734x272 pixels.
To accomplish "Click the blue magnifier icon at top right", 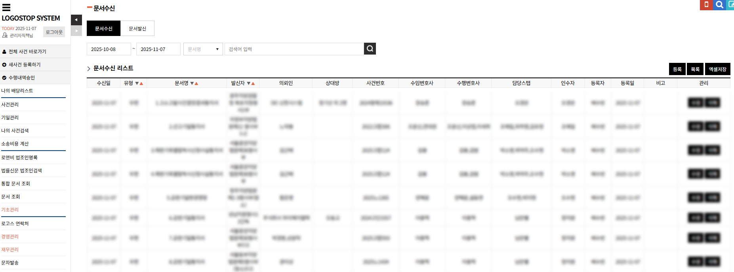I will [x=719, y=5].
